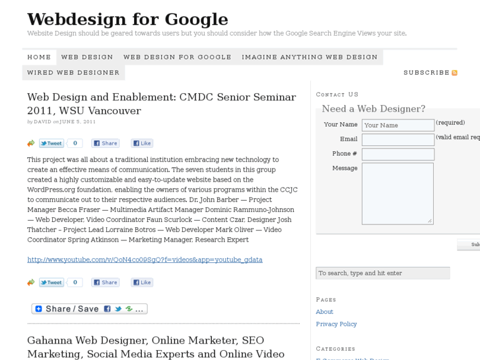Viewport: 480px width, 360px height.
Task: Click the top orange-green share arrow icon
Action: (x=31, y=143)
